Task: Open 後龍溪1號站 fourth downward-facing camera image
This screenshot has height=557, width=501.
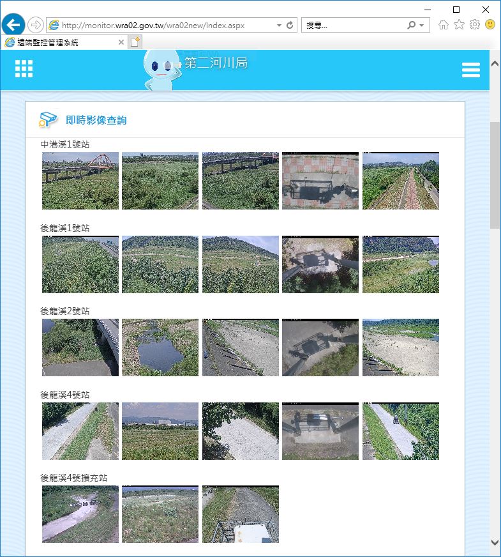Action: click(x=320, y=264)
